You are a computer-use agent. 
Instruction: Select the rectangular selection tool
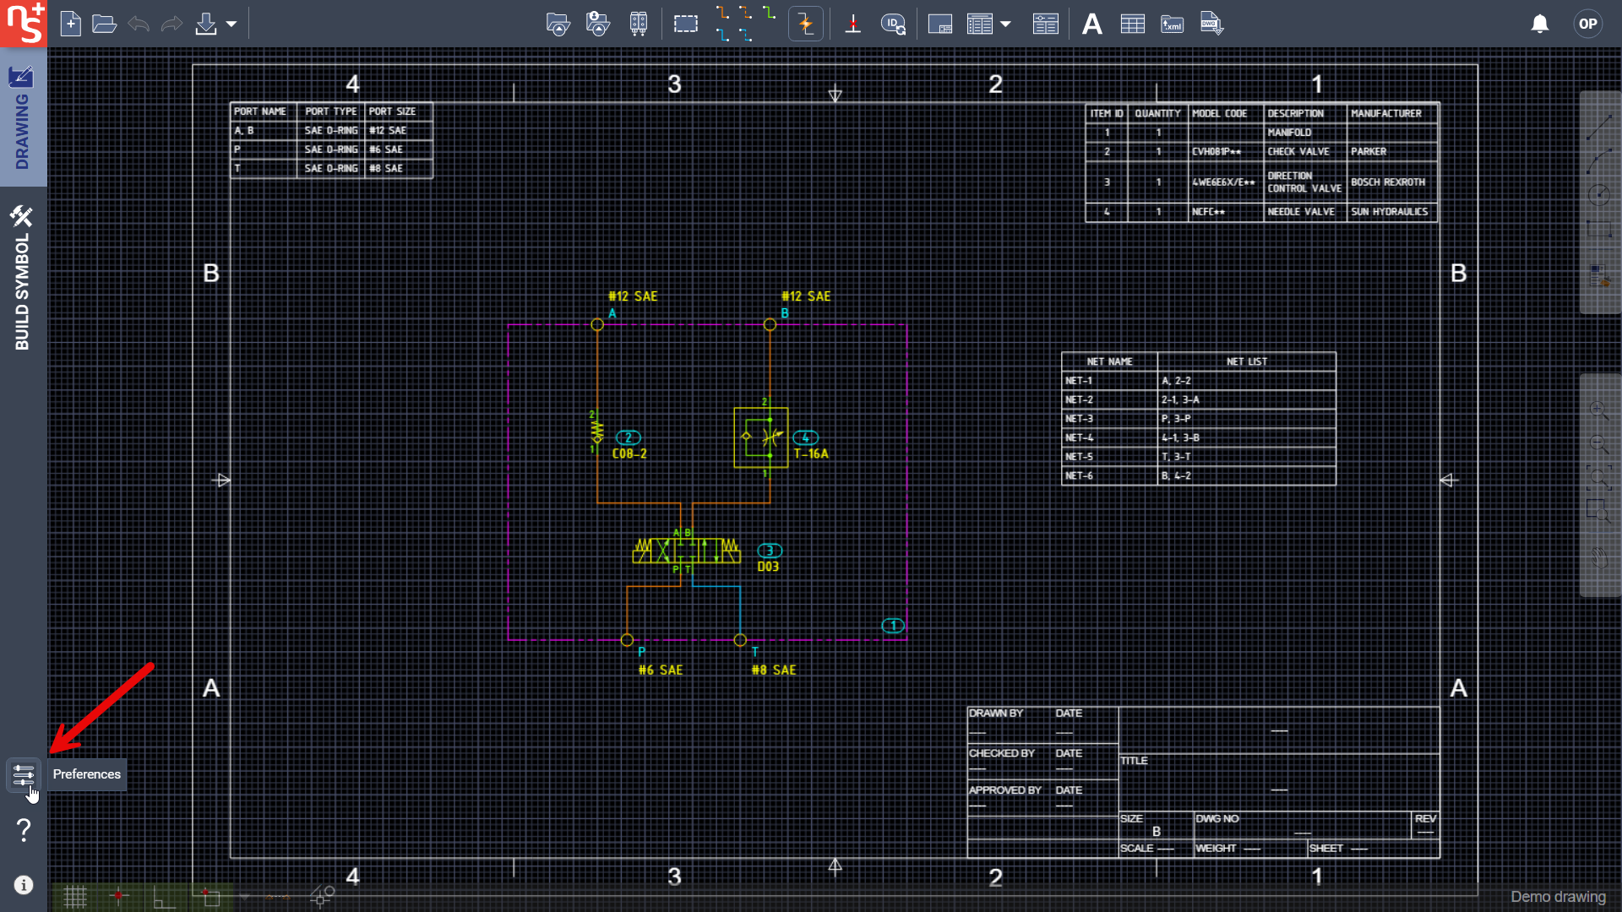[686, 24]
